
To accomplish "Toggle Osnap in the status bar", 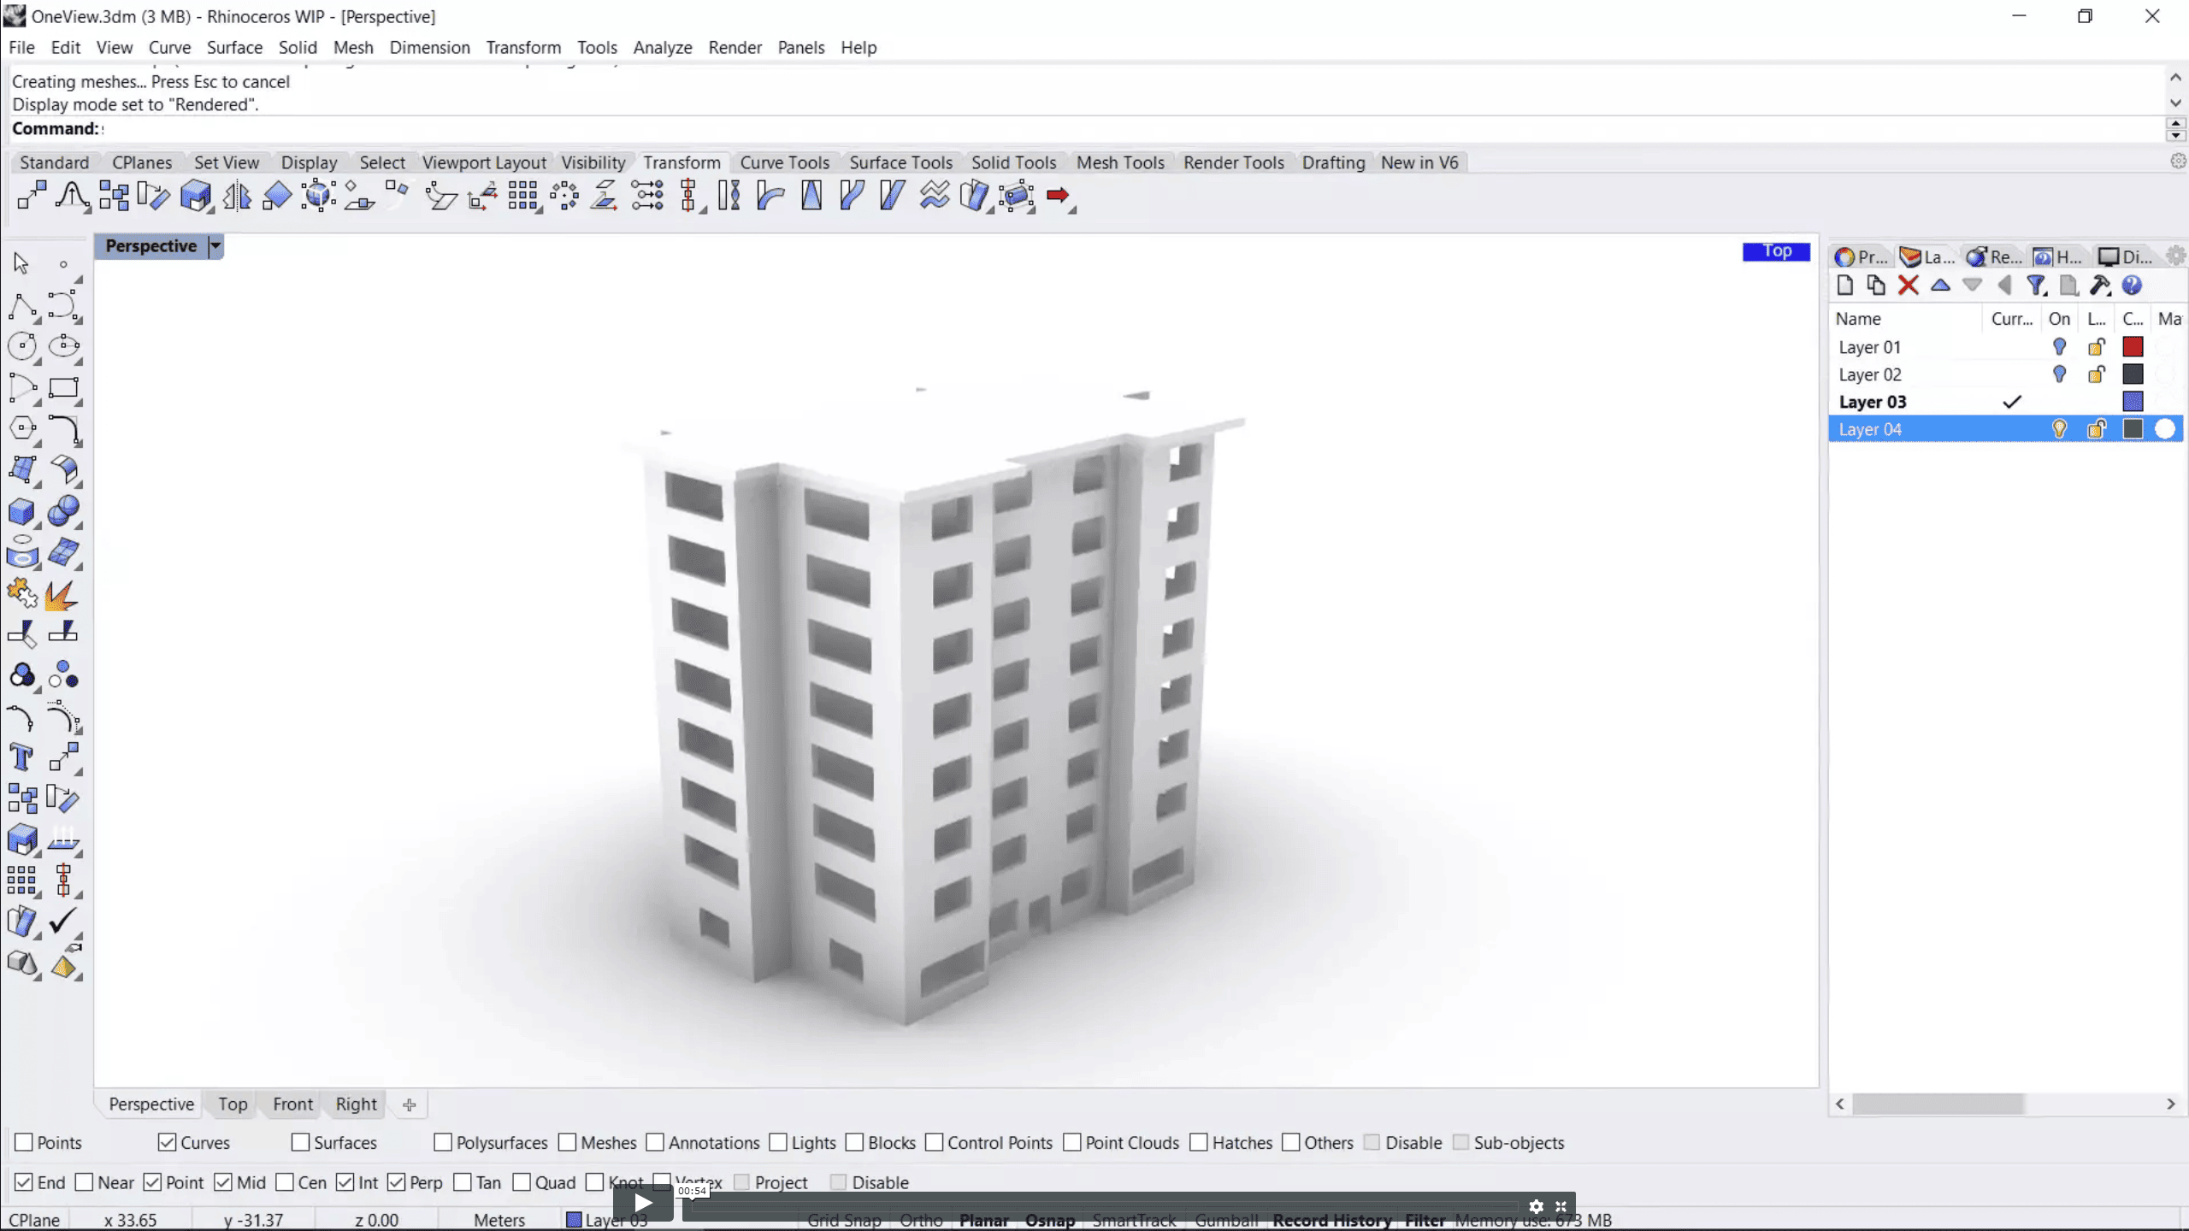I will [x=1050, y=1220].
